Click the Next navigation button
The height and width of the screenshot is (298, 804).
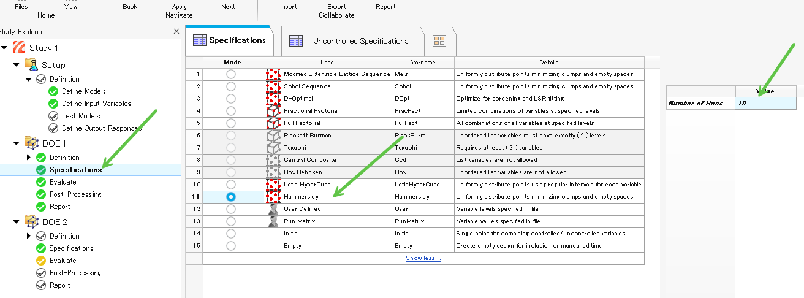pos(228,7)
